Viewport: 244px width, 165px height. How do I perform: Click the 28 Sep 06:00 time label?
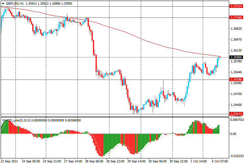[x=94, y=161]
